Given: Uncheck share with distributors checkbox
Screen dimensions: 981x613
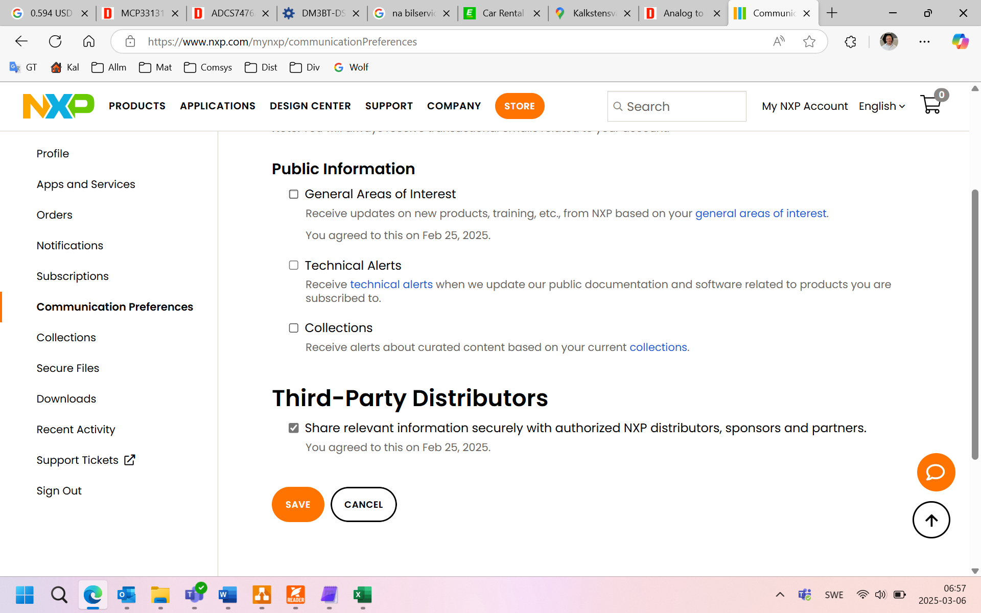Looking at the screenshot, I should pyautogui.click(x=294, y=428).
